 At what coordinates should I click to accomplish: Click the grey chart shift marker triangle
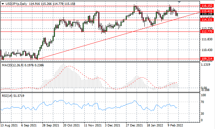[179, 2]
